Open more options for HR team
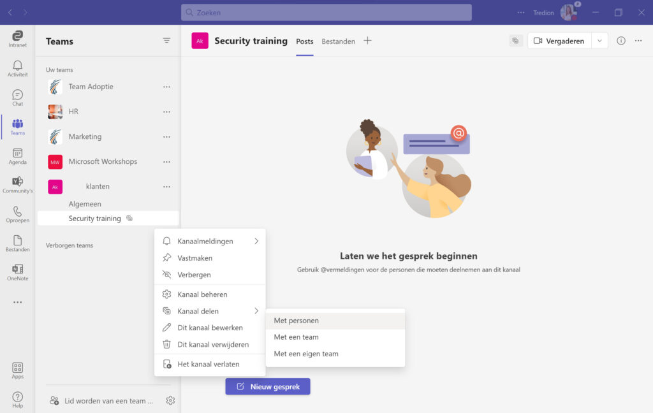This screenshot has width=653, height=413. [166, 112]
